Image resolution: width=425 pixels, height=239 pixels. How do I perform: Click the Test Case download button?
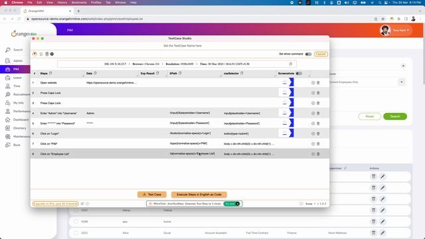[x=152, y=195]
